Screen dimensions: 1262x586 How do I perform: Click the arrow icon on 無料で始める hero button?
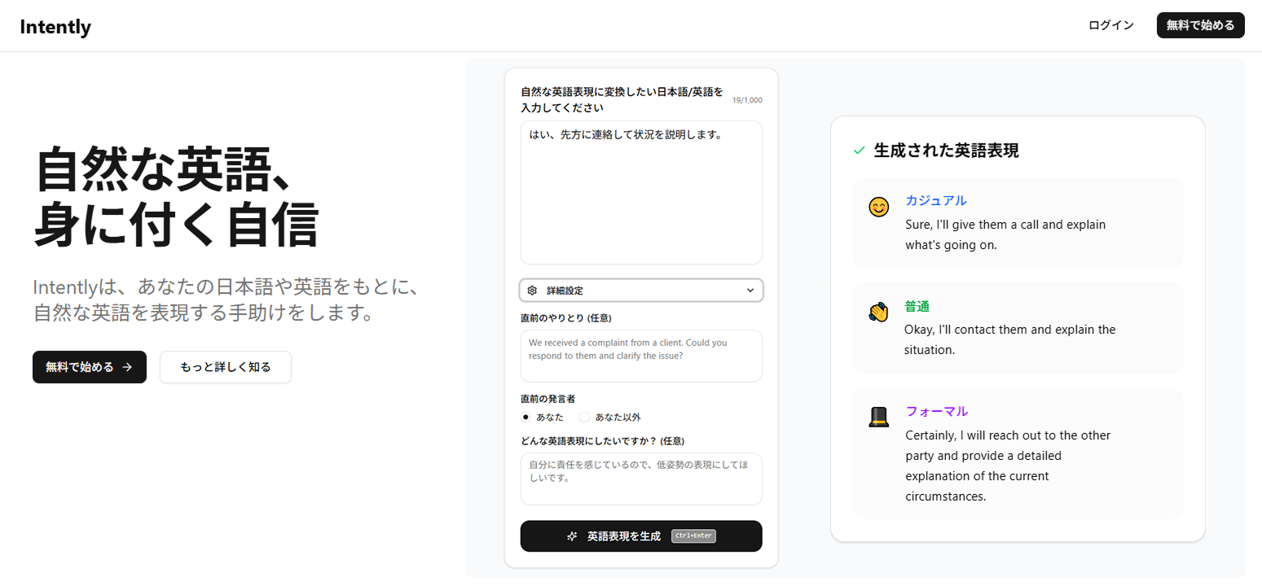pos(127,367)
